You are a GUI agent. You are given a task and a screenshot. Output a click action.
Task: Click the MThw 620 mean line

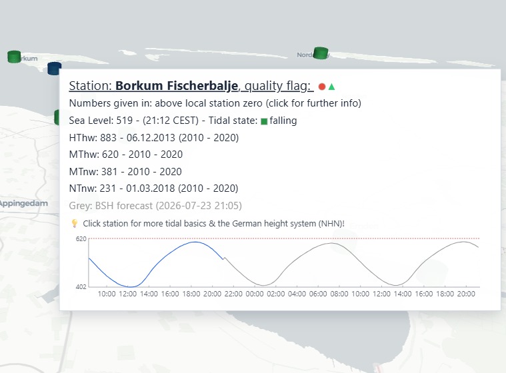126,155
